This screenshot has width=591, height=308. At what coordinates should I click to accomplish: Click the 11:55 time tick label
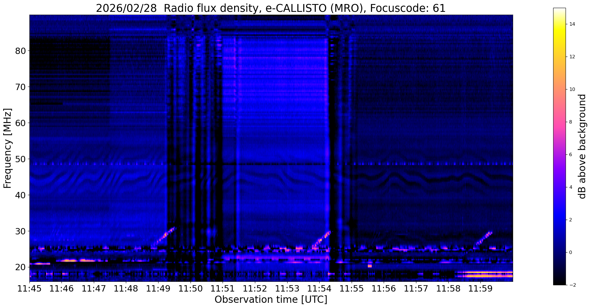pos(351,288)
